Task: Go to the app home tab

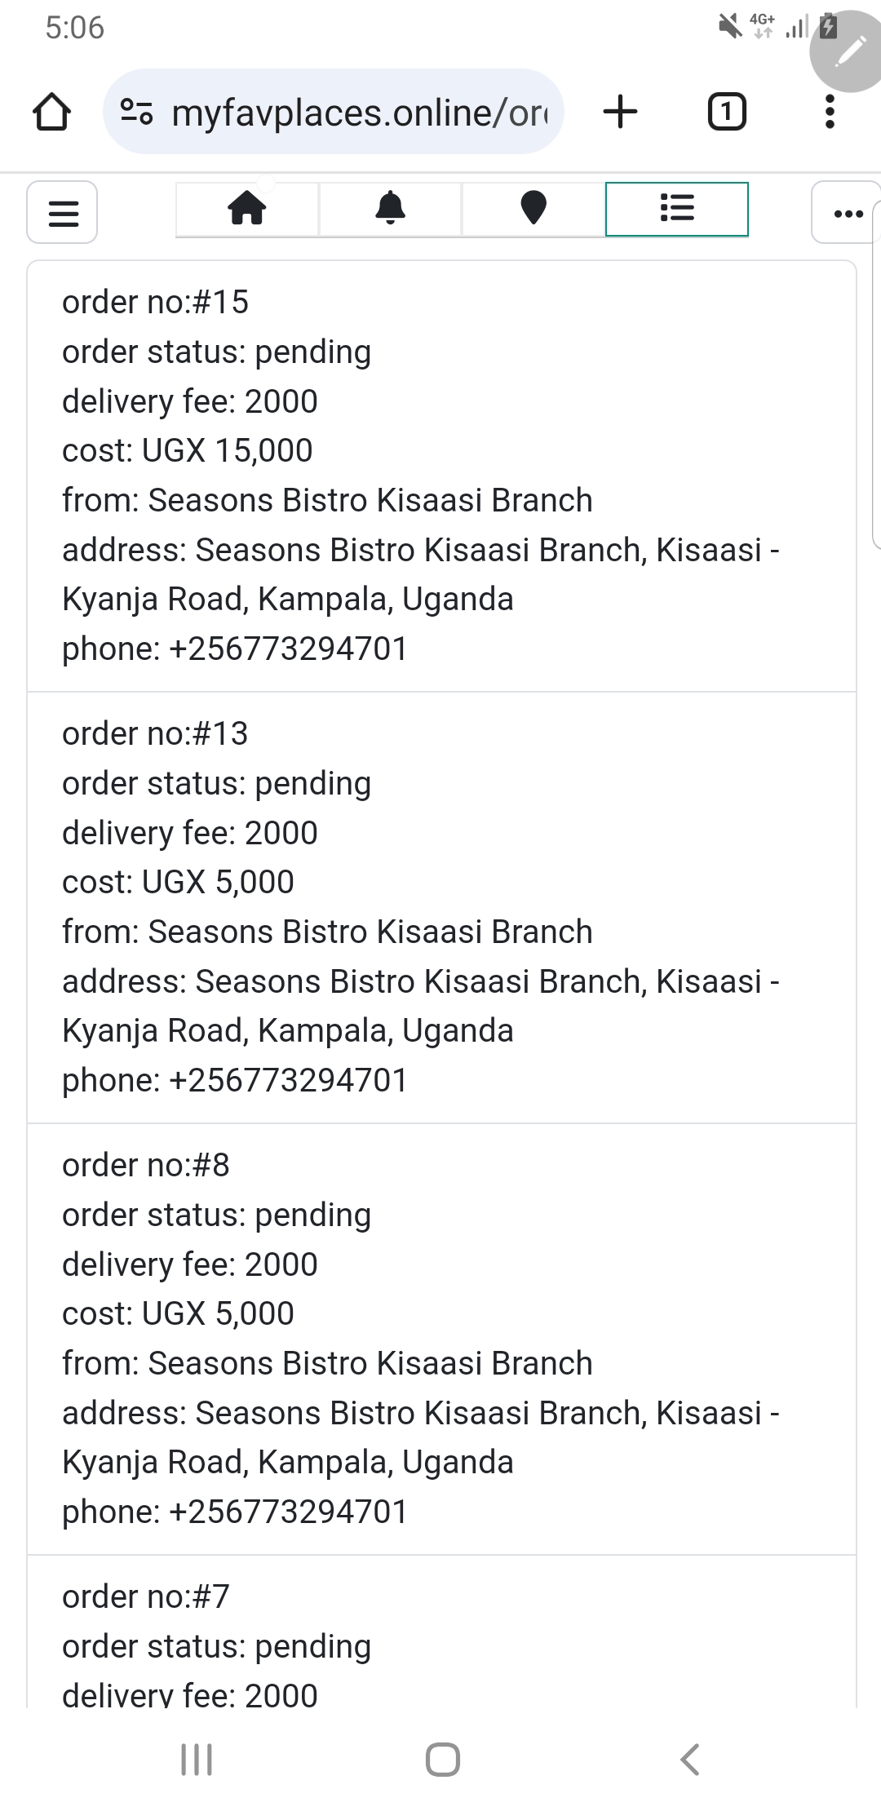Action: click(247, 209)
